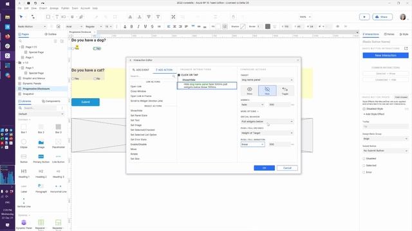Open the Default library selection dropdown

pos(41,114)
